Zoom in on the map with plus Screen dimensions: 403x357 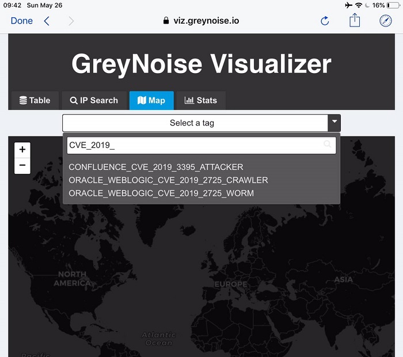tap(22, 150)
